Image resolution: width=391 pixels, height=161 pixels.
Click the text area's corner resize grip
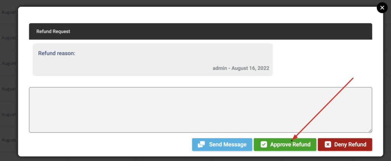370,131
